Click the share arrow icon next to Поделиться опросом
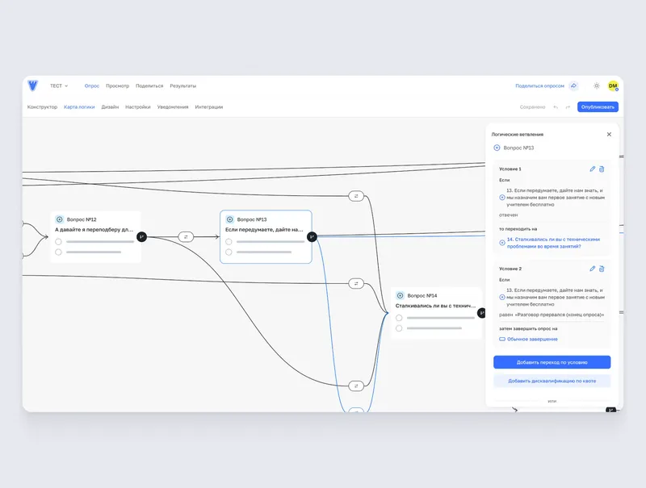The width and height of the screenshot is (646, 488). point(573,86)
